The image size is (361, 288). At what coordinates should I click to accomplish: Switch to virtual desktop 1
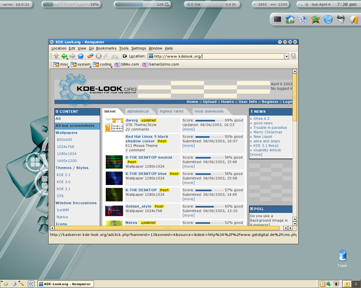click(347, 284)
